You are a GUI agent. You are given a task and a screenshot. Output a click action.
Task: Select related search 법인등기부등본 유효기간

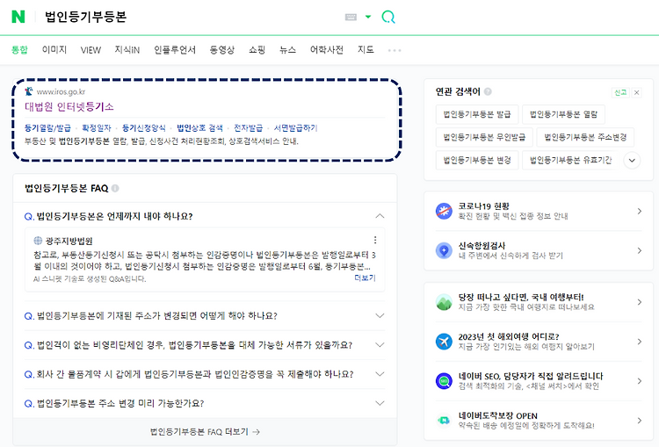(x=571, y=160)
